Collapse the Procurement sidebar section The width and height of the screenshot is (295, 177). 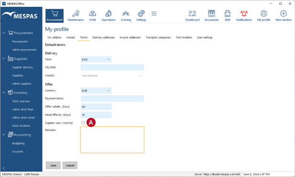pyautogui.click(x=3, y=33)
